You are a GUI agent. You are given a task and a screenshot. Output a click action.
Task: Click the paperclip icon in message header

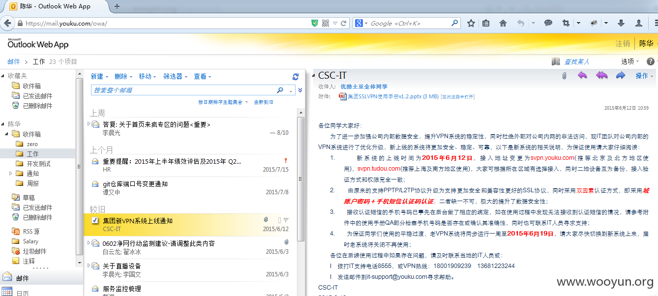(565, 76)
